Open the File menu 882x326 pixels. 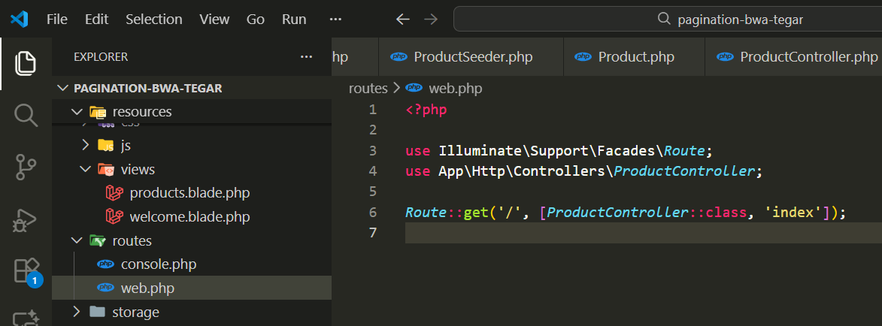coord(57,20)
